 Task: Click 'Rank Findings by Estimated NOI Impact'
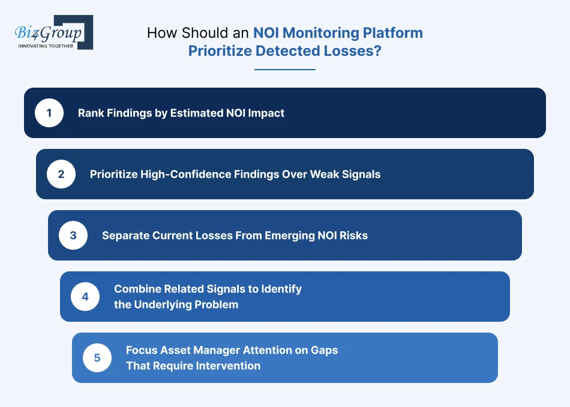(181, 113)
